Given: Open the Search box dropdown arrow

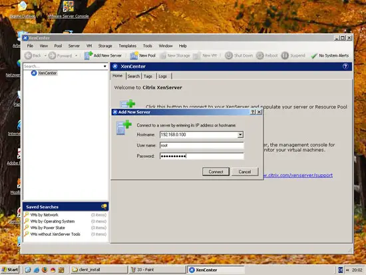Looking at the screenshot, I should 104,67.
